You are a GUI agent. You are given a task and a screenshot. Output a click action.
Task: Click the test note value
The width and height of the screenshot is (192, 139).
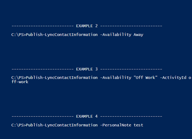(138, 125)
